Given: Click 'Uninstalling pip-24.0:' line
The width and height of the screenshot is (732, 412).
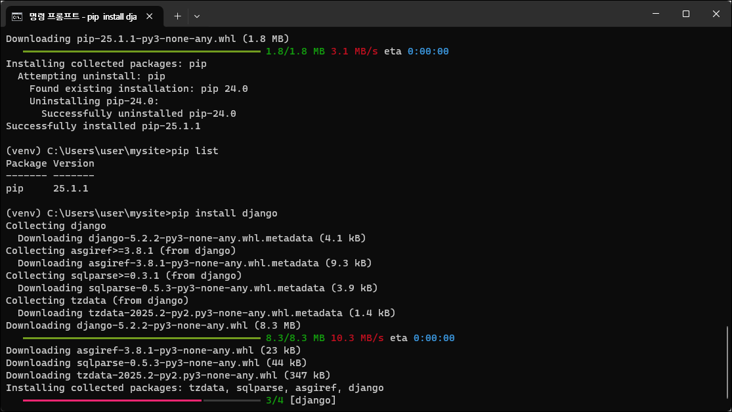Looking at the screenshot, I should click(95, 101).
